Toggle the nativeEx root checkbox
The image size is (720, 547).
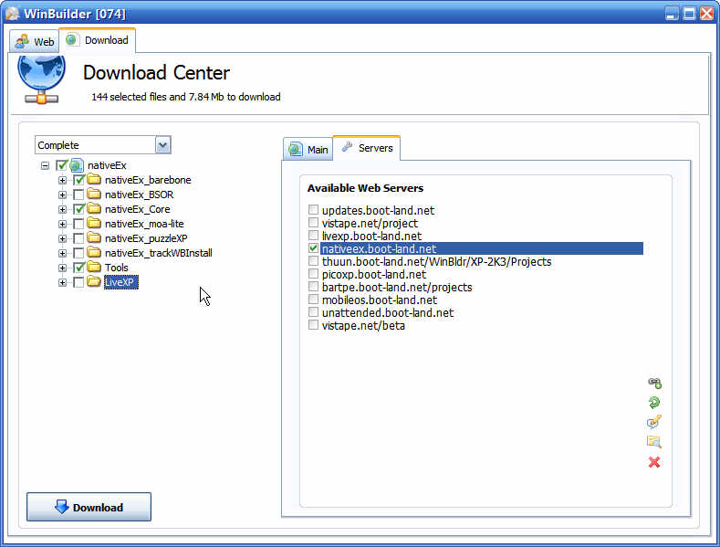[x=61, y=165]
